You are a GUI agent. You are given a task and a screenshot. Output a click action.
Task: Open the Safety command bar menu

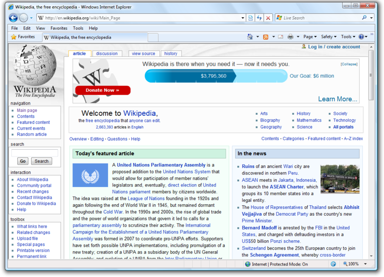pyautogui.click(x=329, y=37)
